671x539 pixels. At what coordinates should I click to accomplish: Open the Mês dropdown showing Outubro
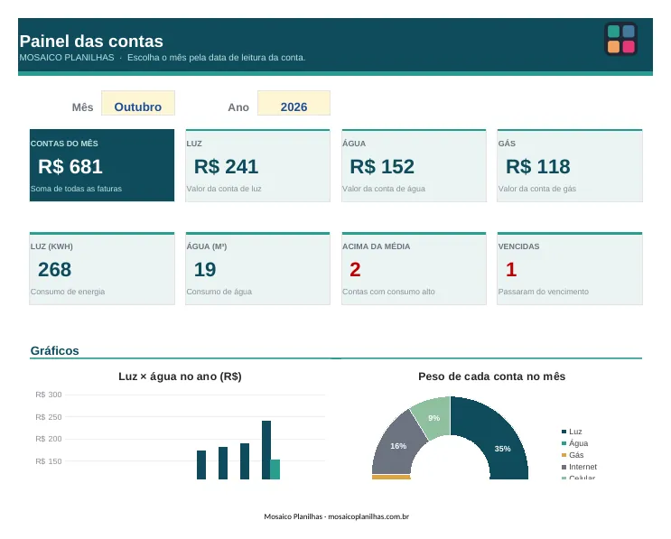pyautogui.click(x=138, y=103)
